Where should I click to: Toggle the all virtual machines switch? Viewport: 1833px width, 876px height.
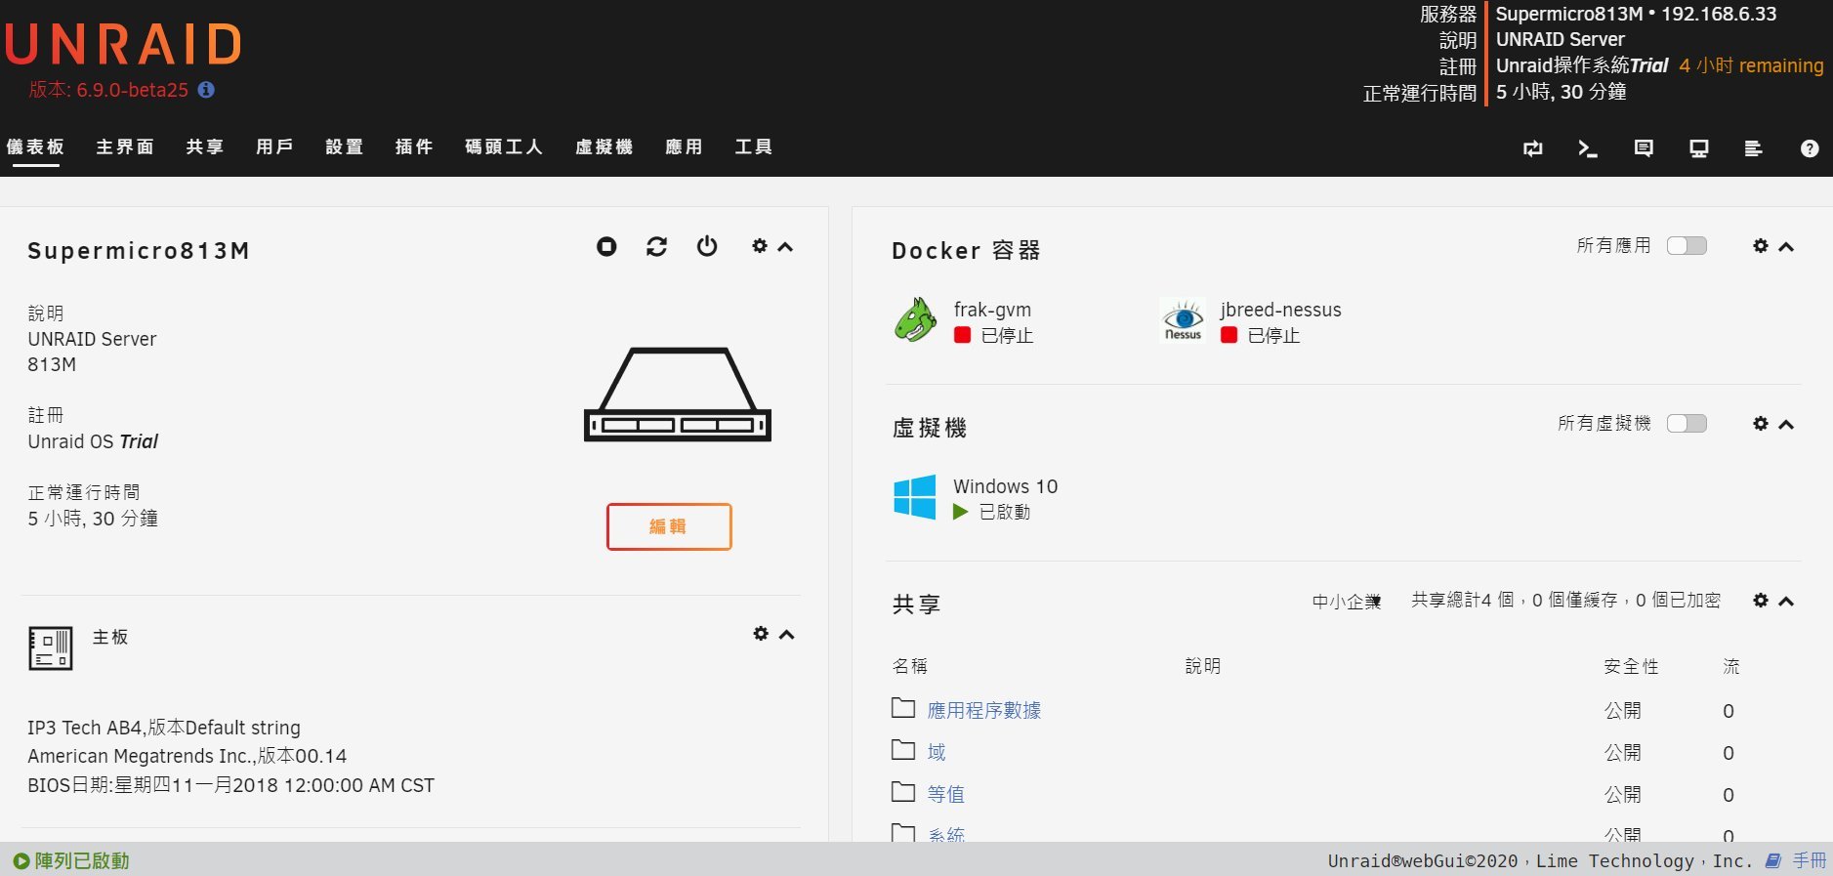(x=1687, y=424)
